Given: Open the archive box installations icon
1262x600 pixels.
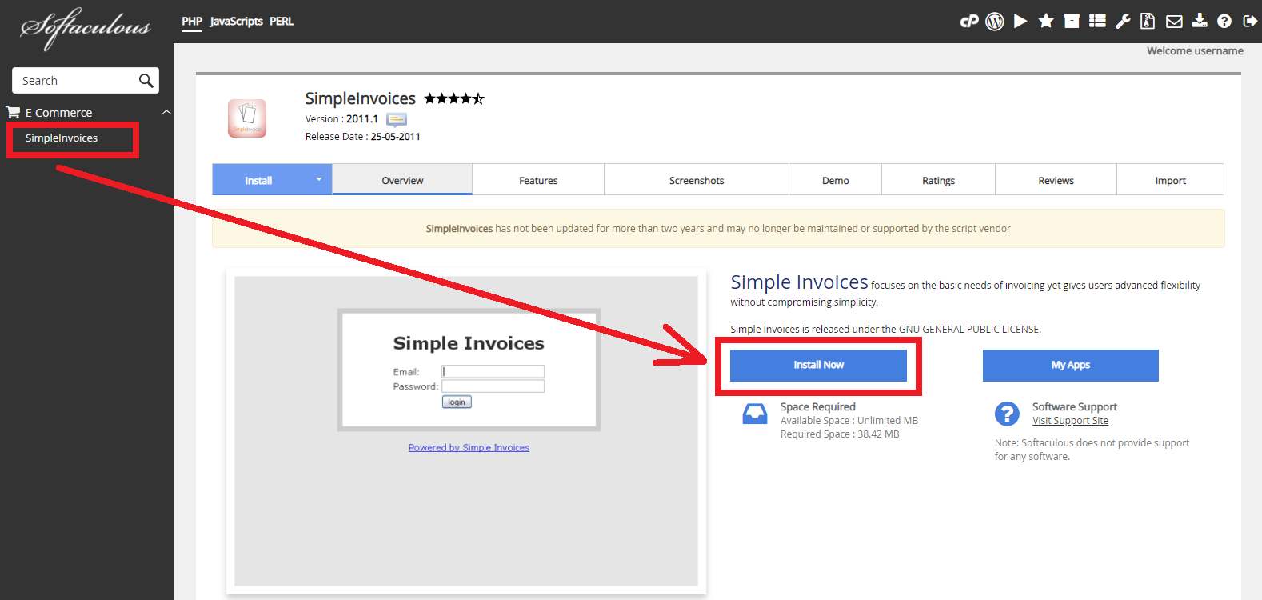Looking at the screenshot, I should coord(1072,21).
